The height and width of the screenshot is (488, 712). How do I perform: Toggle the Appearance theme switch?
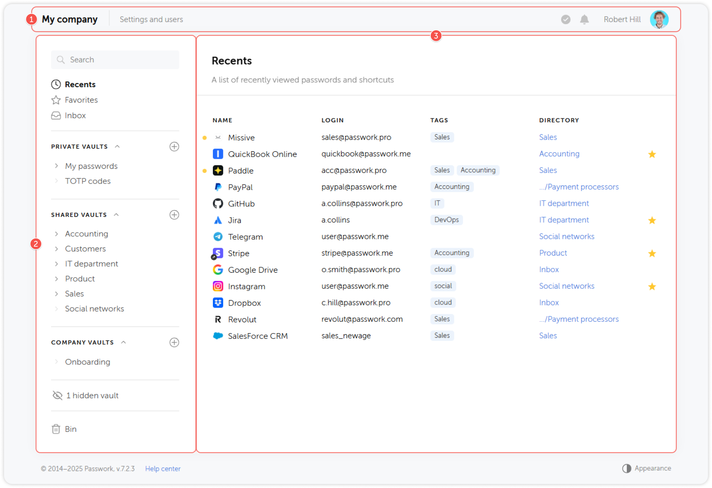[x=627, y=468]
